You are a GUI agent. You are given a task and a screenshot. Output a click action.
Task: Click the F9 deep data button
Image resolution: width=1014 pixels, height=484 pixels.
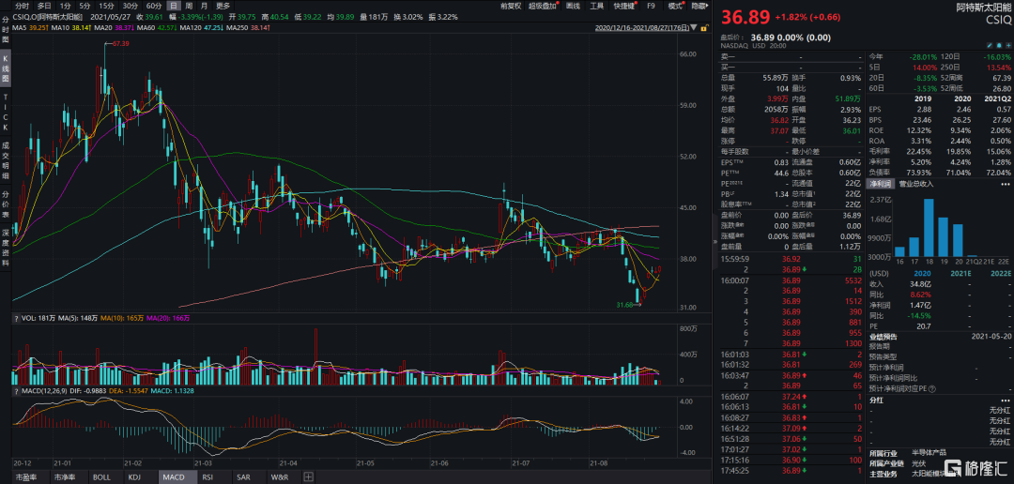point(651,6)
